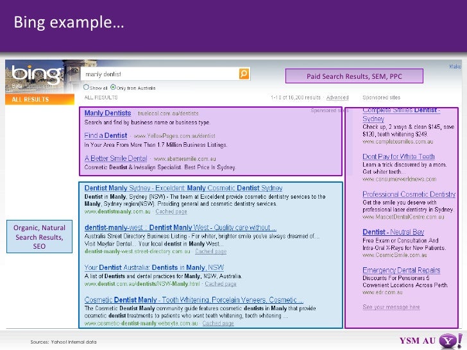Click 'www.CosmicSmile.com.au' URL text
Viewport: 467px width, 350px height.
[395, 255]
